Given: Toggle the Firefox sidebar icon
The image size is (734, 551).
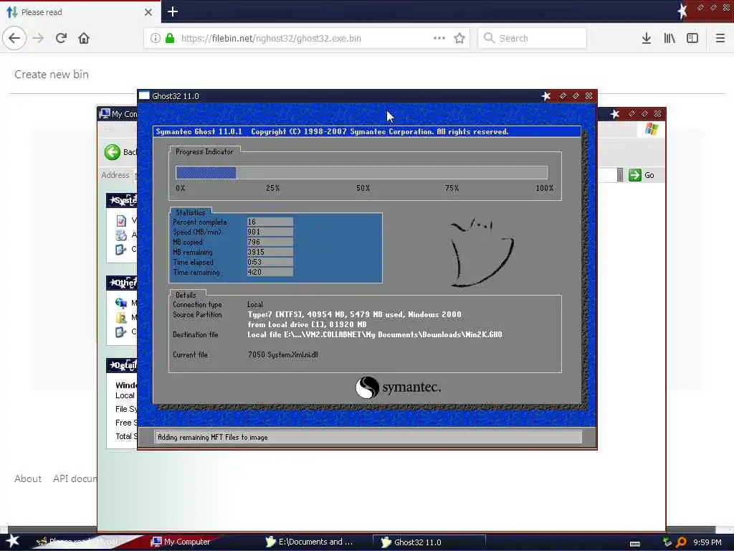Looking at the screenshot, I should click(x=692, y=38).
